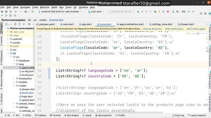Viewport: 211px width, 118px height.
Task: Open the Layout Inspector panel
Action: 197,115
